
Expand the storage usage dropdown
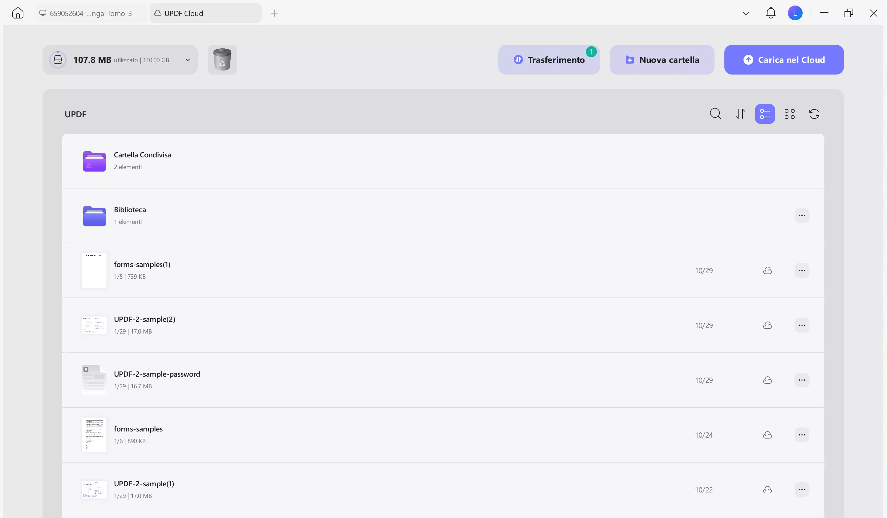pos(188,60)
